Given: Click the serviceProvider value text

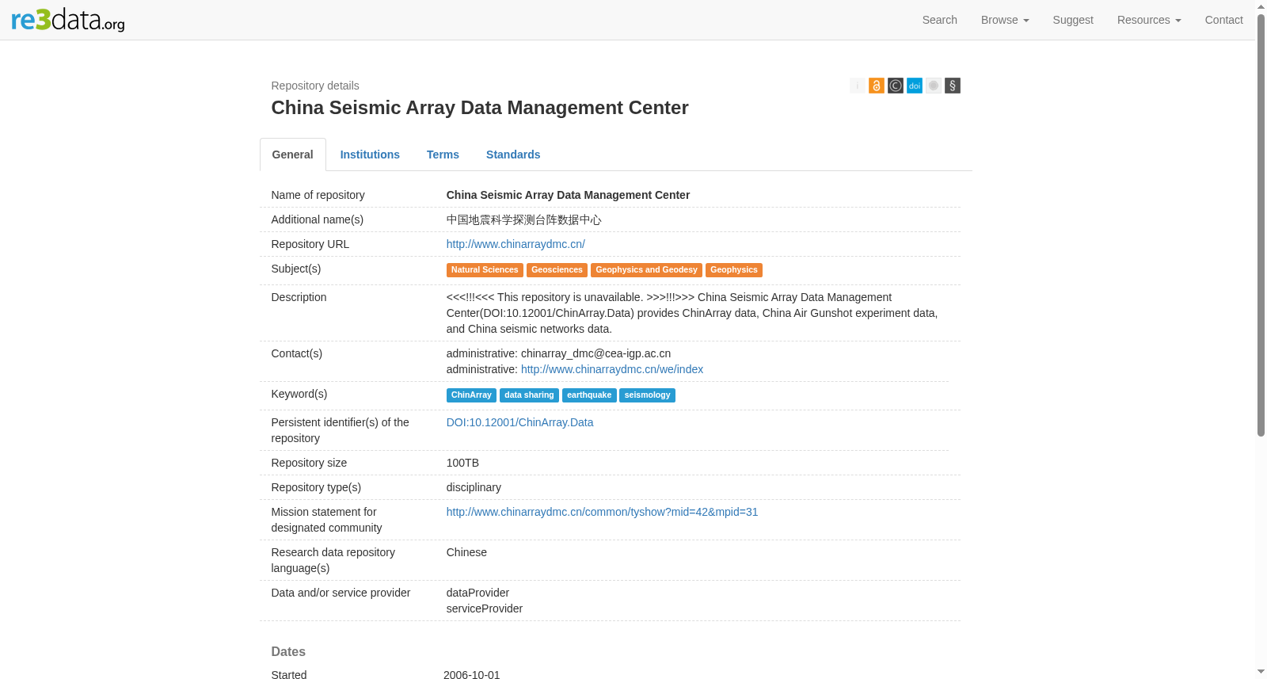Looking at the screenshot, I should [485, 608].
